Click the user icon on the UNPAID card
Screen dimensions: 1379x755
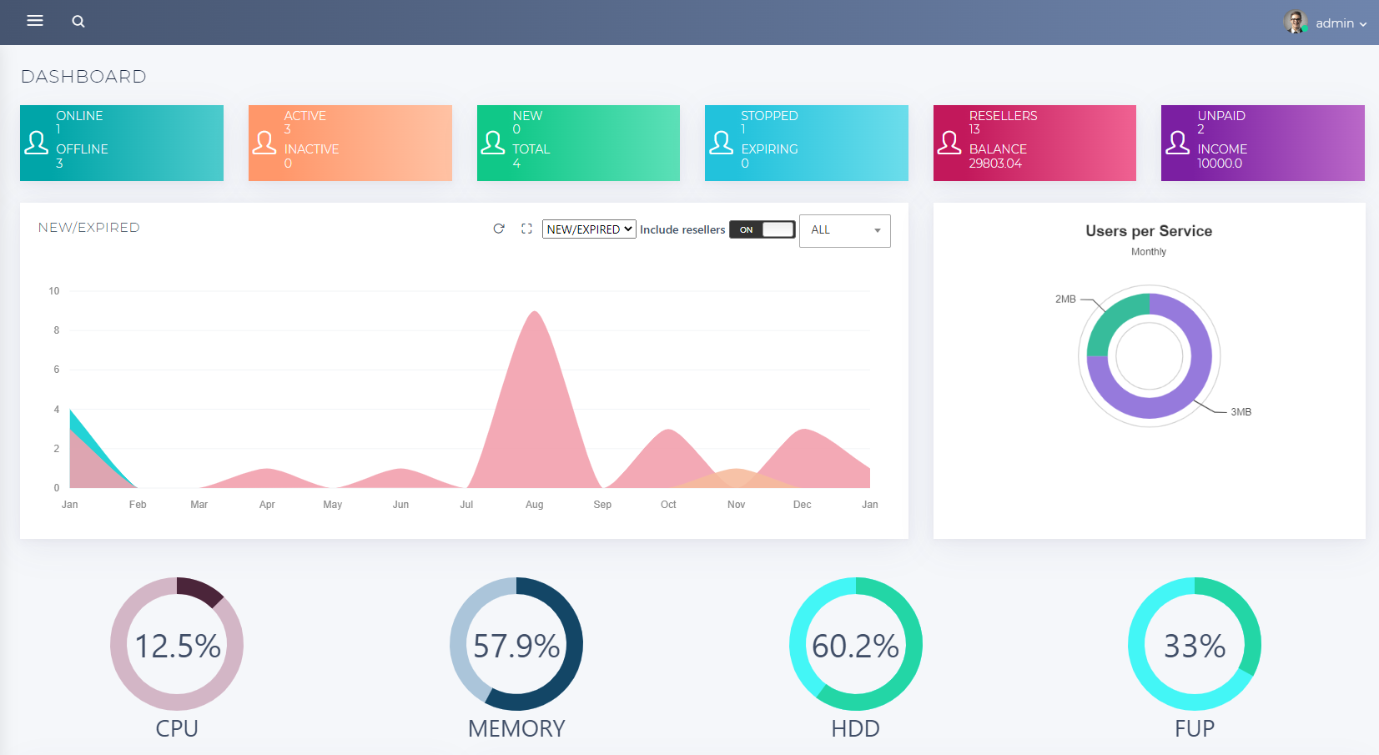click(1178, 143)
